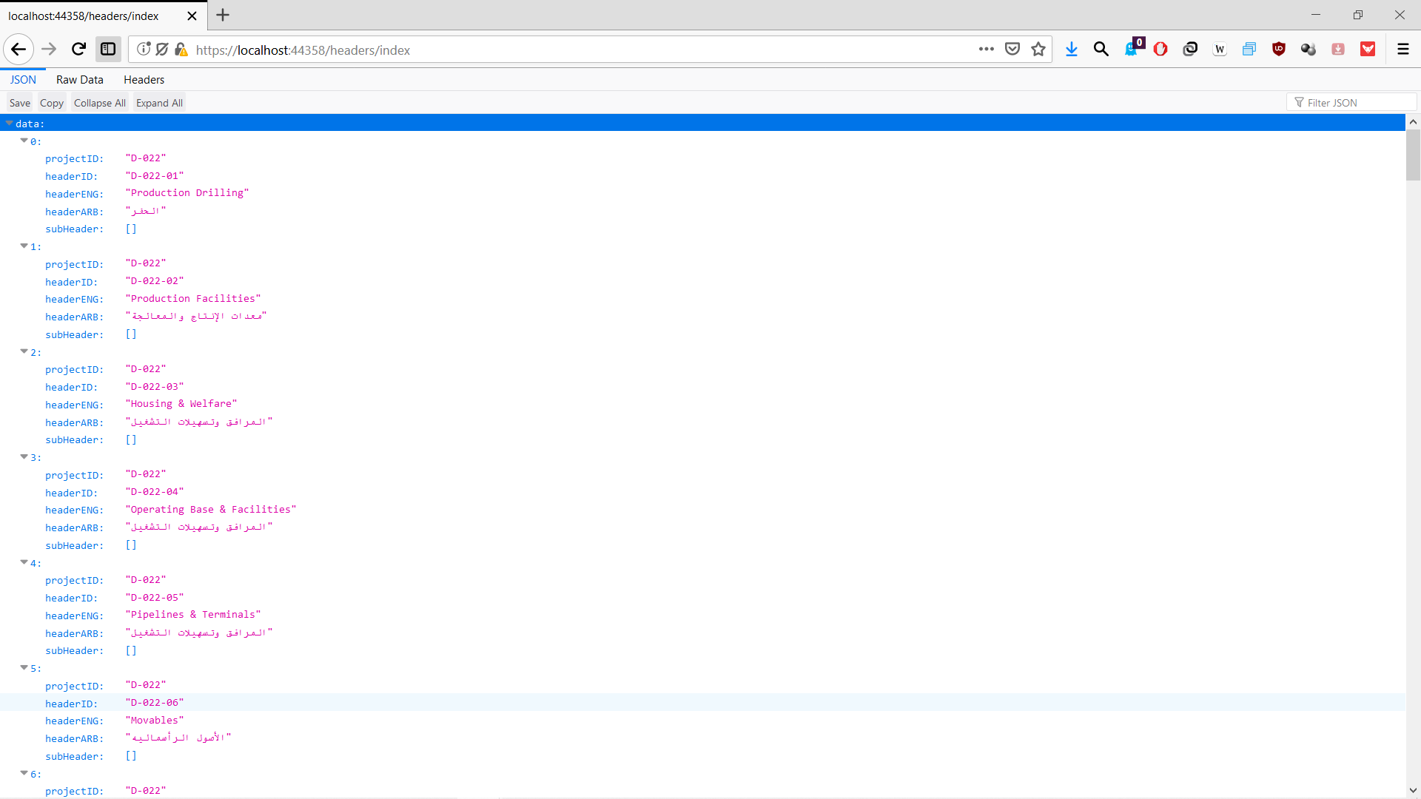Image resolution: width=1421 pixels, height=799 pixels.
Task: Switch to the Headers tab
Action: click(x=144, y=80)
